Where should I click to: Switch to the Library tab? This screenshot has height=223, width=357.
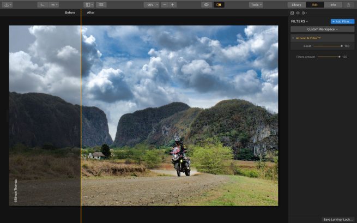coord(297,4)
